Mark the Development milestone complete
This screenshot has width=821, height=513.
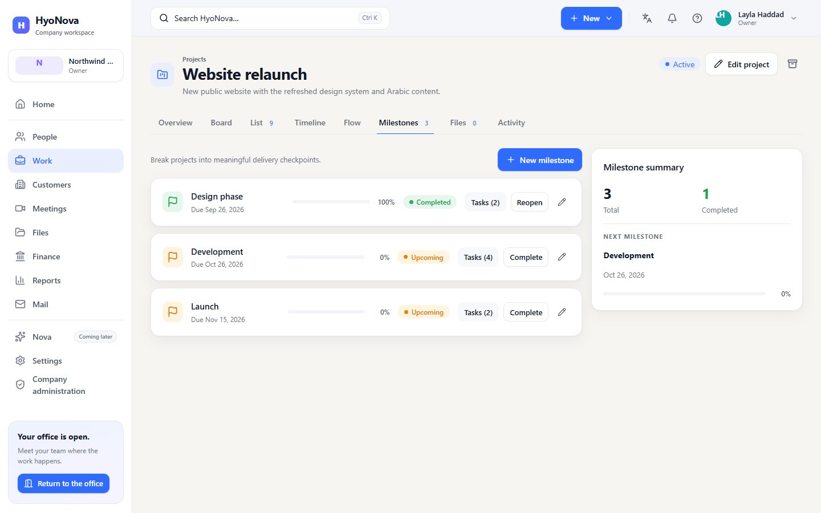526,257
